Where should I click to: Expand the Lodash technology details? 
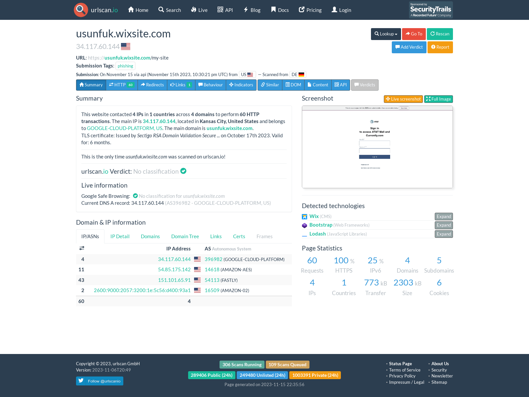click(x=444, y=234)
